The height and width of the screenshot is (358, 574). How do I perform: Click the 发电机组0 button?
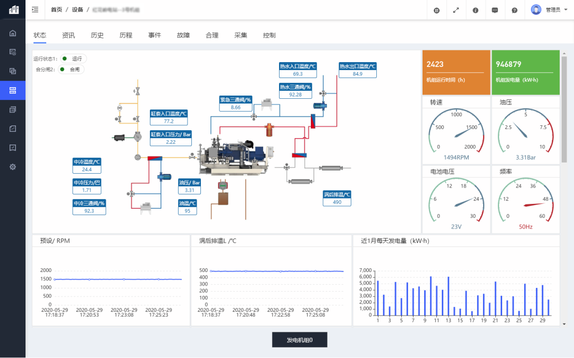pos(299,340)
